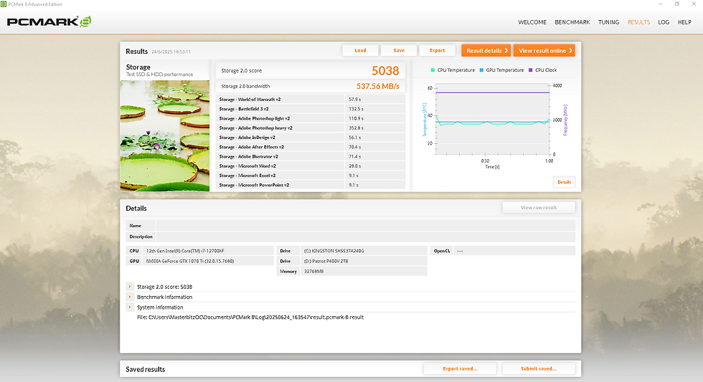Click the bandwidth value 537.56 MB/s

377,87
